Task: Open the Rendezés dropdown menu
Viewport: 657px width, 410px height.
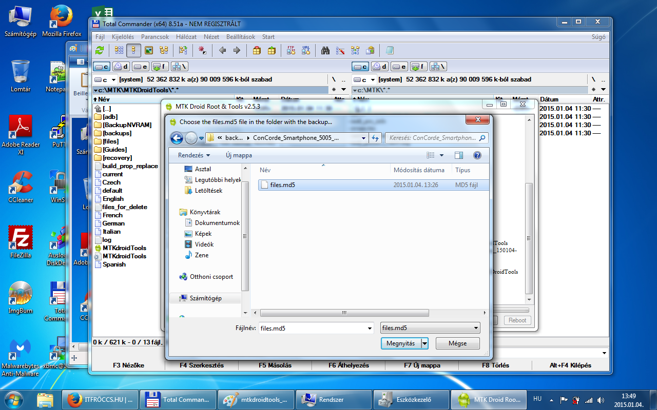Action: 194,155
